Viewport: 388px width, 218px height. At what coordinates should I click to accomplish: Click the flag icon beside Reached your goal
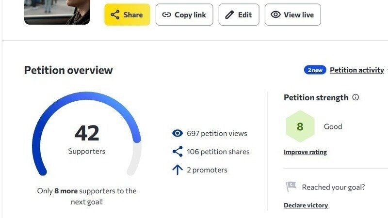click(291, 187)
